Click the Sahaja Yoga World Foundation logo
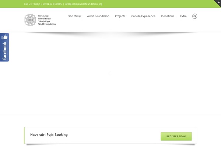221x147 pixels. tap(40, 20)
